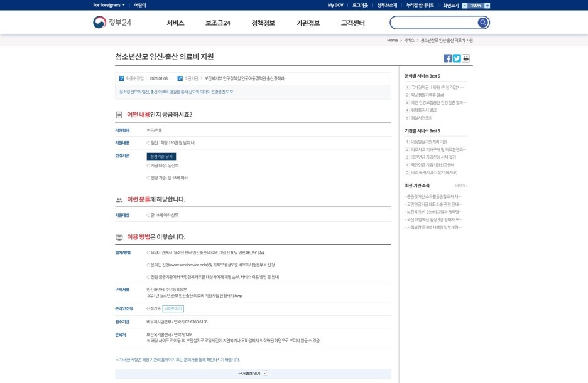
Task: Open the 정책정보 menu
Action: click(263, 23)
